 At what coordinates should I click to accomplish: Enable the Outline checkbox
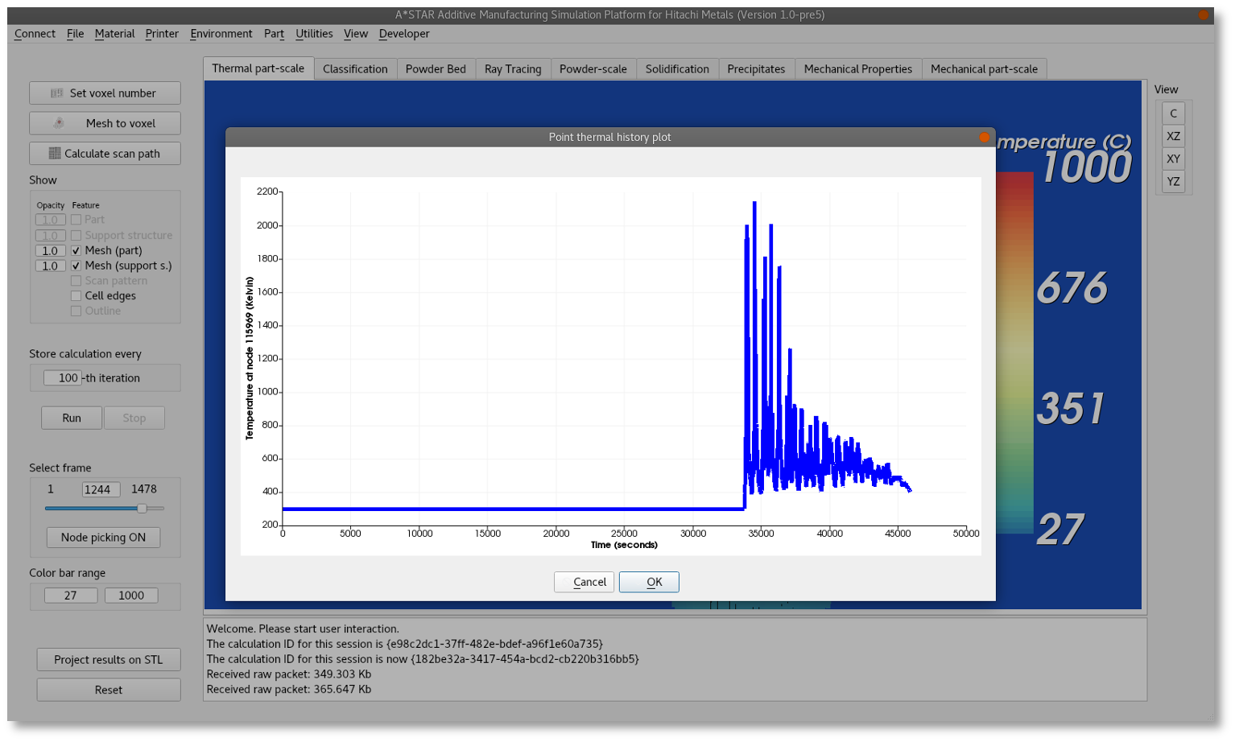(76, 311)
